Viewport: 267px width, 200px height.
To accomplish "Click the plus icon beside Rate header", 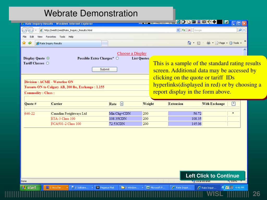I will pos(122,104).
